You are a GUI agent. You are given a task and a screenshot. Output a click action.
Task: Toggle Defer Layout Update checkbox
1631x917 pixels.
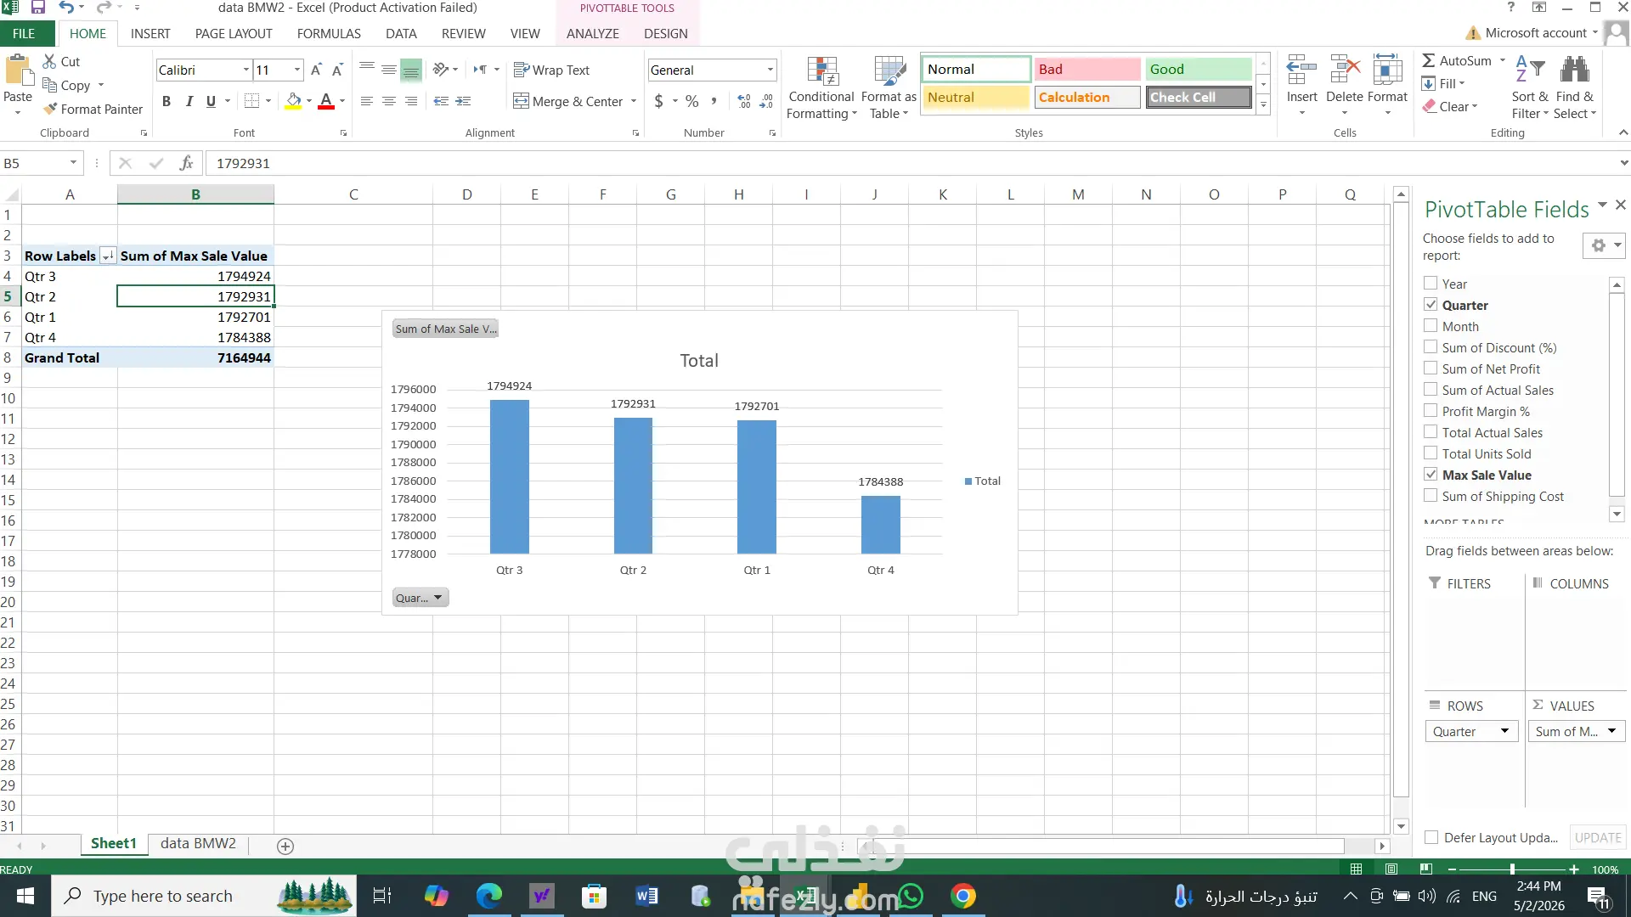pos(1431,838)
